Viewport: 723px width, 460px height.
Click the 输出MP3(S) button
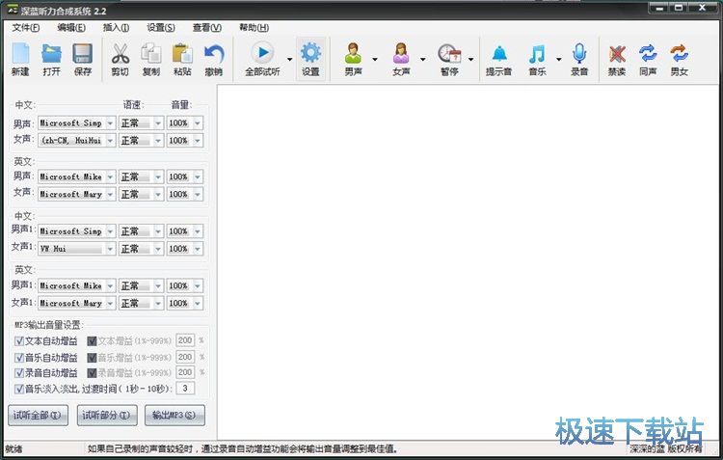(x=174, y=416)
